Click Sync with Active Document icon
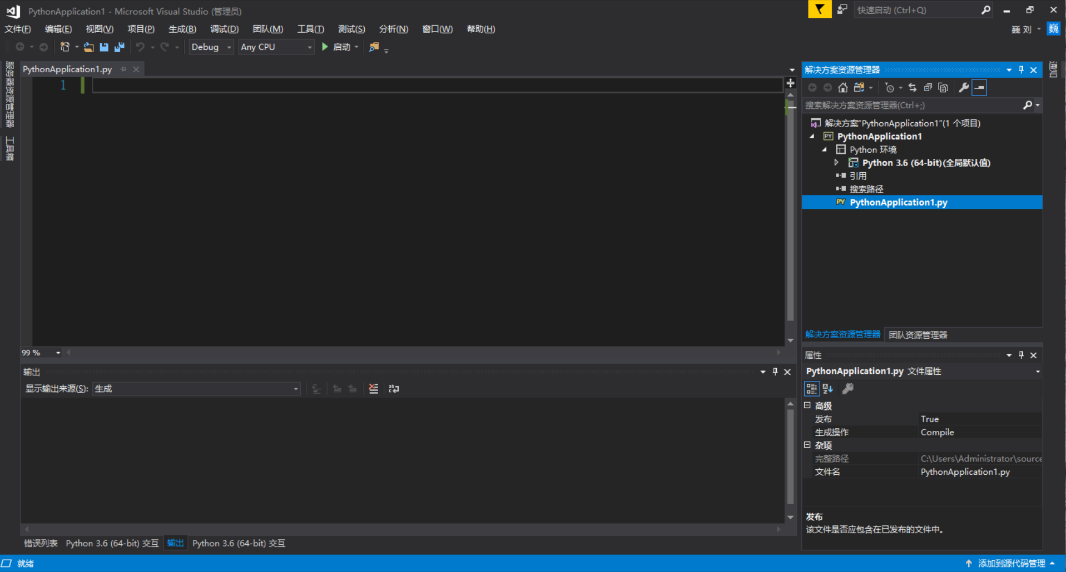Screen dimensions: 1066x572 point(913,87)
